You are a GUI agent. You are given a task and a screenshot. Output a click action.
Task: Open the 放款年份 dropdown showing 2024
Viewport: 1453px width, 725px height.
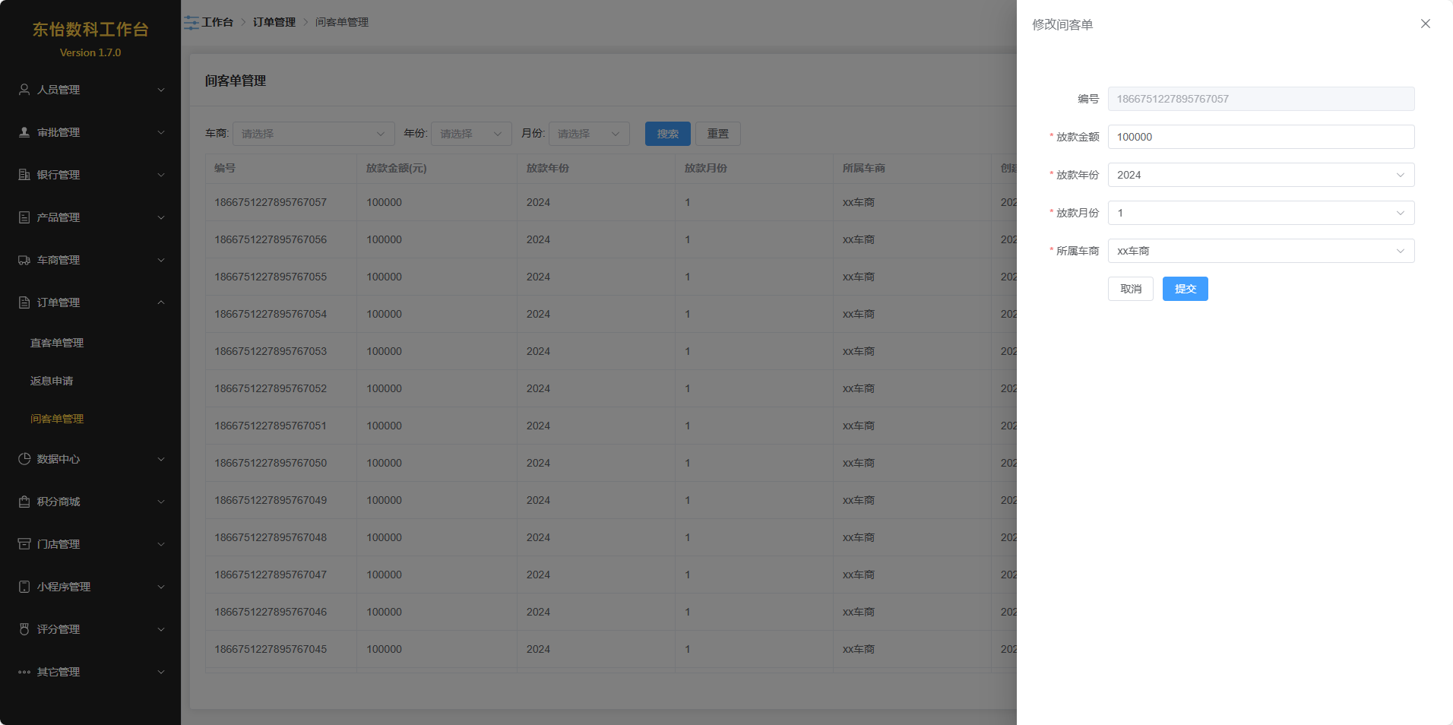click(1260, 175)
